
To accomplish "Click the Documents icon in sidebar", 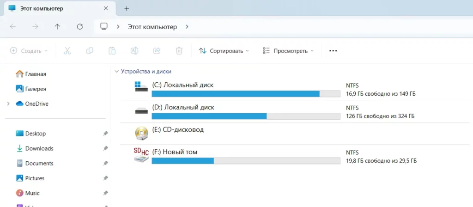I will coord(19,163).
